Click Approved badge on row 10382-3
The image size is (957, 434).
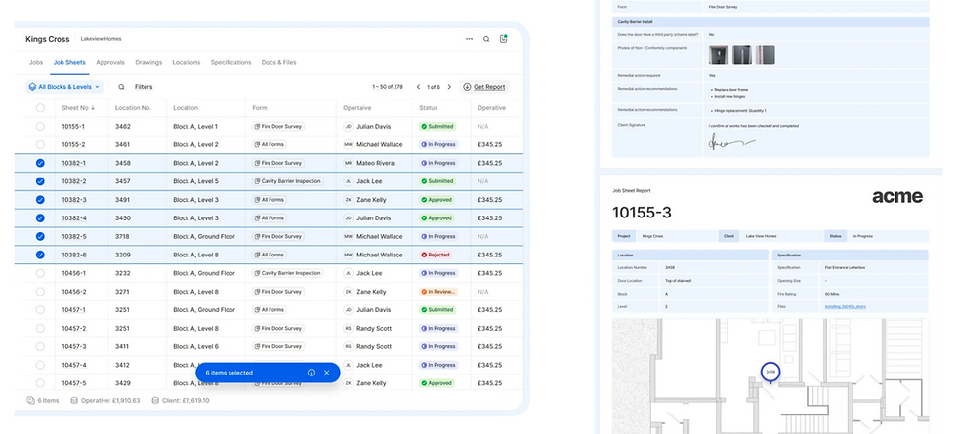click(x=437, y=199)
